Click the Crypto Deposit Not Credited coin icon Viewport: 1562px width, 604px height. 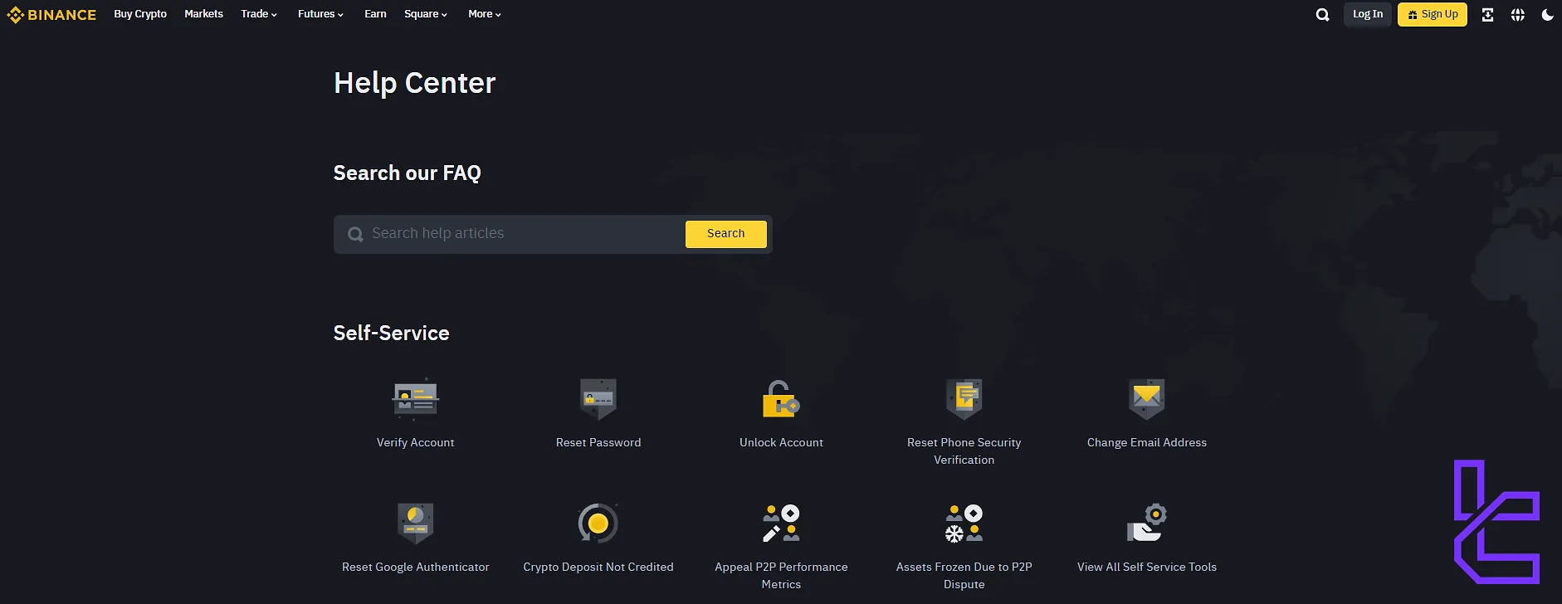[598, 524]
